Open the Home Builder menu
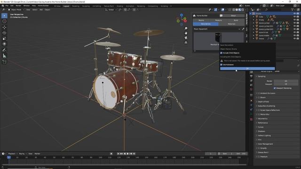The image size is (301, 169). pos(43,6)
